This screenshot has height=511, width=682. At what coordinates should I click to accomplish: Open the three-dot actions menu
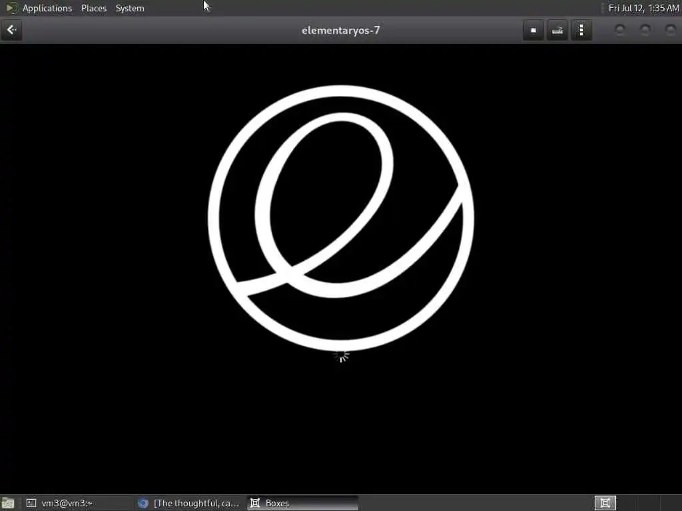581,31
